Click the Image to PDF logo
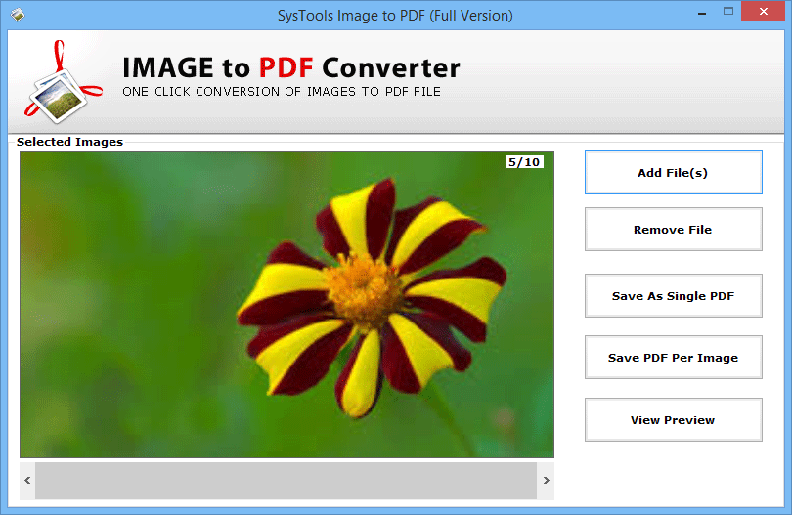This screenshot has width=792, height=515. [63, 82]
